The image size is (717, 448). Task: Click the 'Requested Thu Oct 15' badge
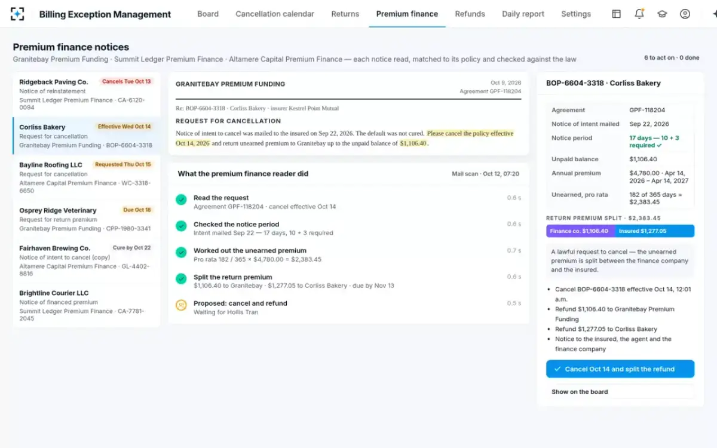[x=123, y=164]
